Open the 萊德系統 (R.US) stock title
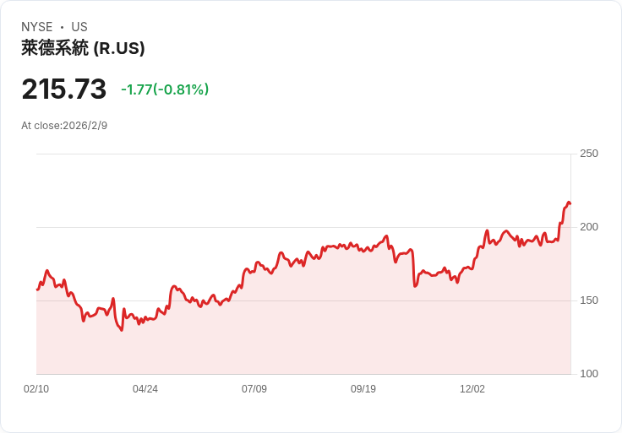Viewport: 622px width, 433px height. click(83, 48)
